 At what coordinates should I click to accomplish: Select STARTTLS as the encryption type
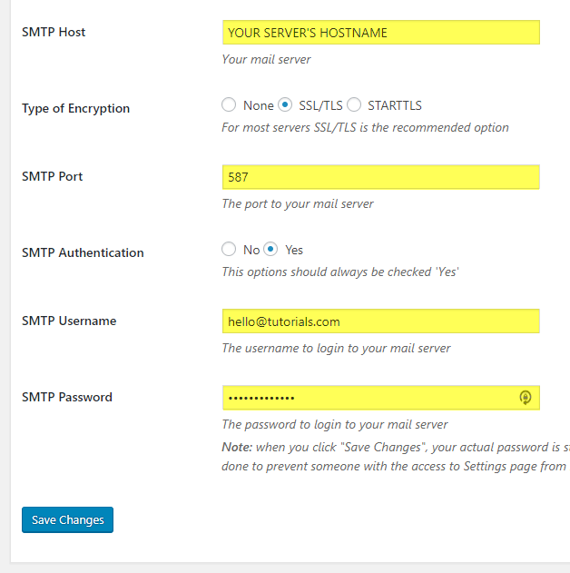(354, 104)
